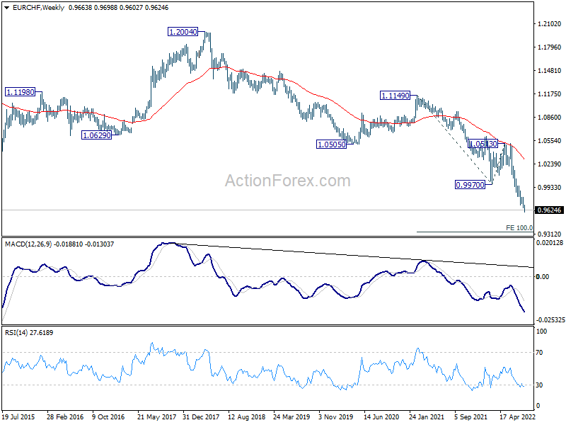Click the RSI(14) 27.6189 indicator label
The image size is (566, 425).
click(29, 333)
